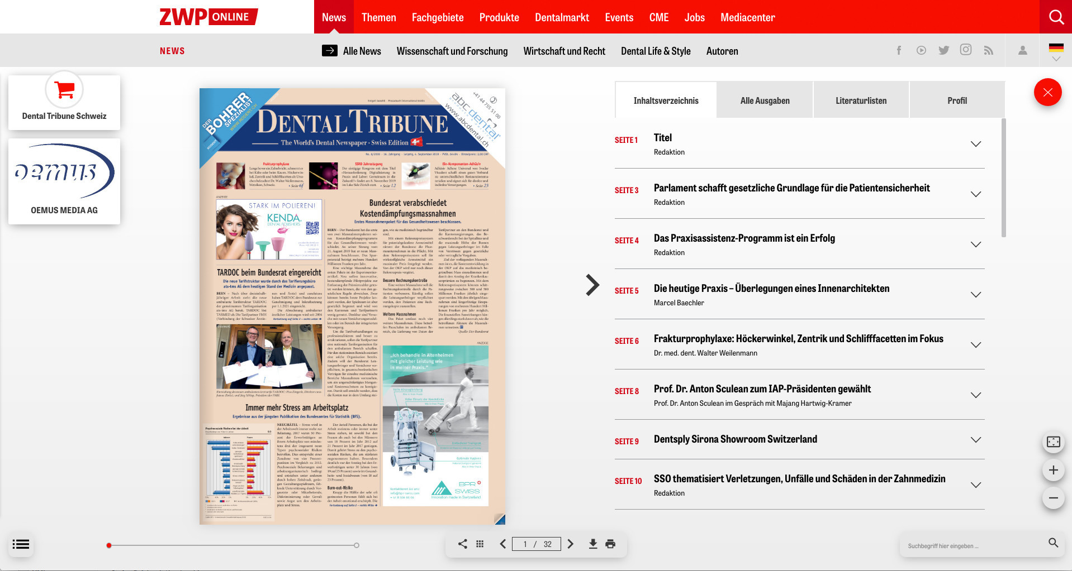Open the RSS feed icon
This screenshot has height=571, width=1072.
(x=989, y=50)
